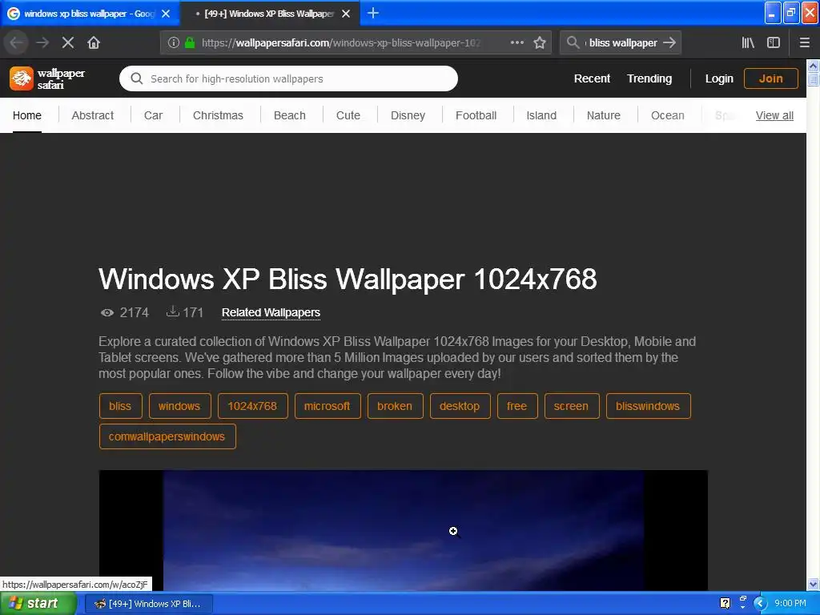Open a new tab with plus icon
Viewport: 820px width, 615px height.
tap(373, 13)
